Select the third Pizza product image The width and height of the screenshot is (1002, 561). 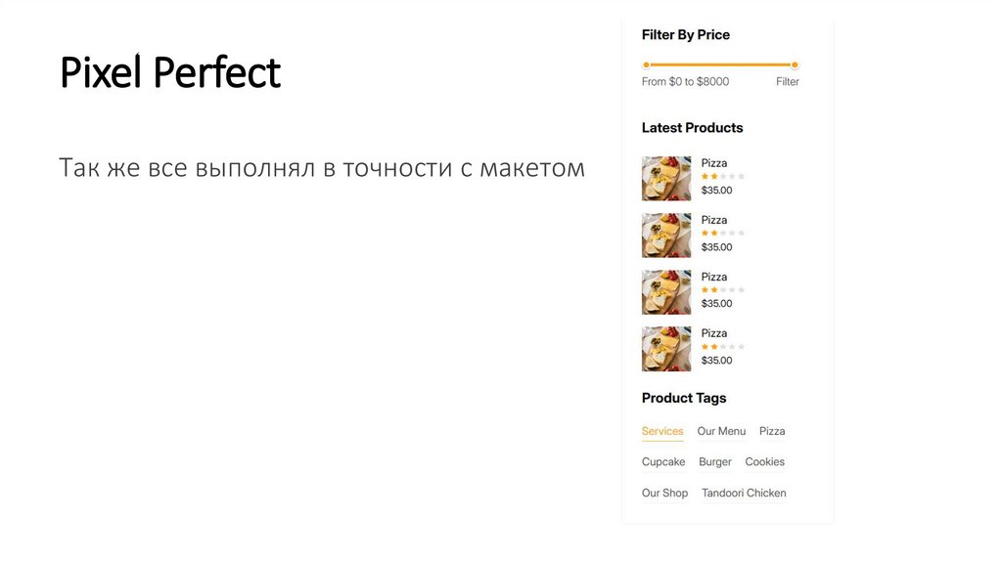(666, 292)
